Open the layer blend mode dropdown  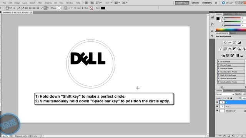[x=225, y=94]
